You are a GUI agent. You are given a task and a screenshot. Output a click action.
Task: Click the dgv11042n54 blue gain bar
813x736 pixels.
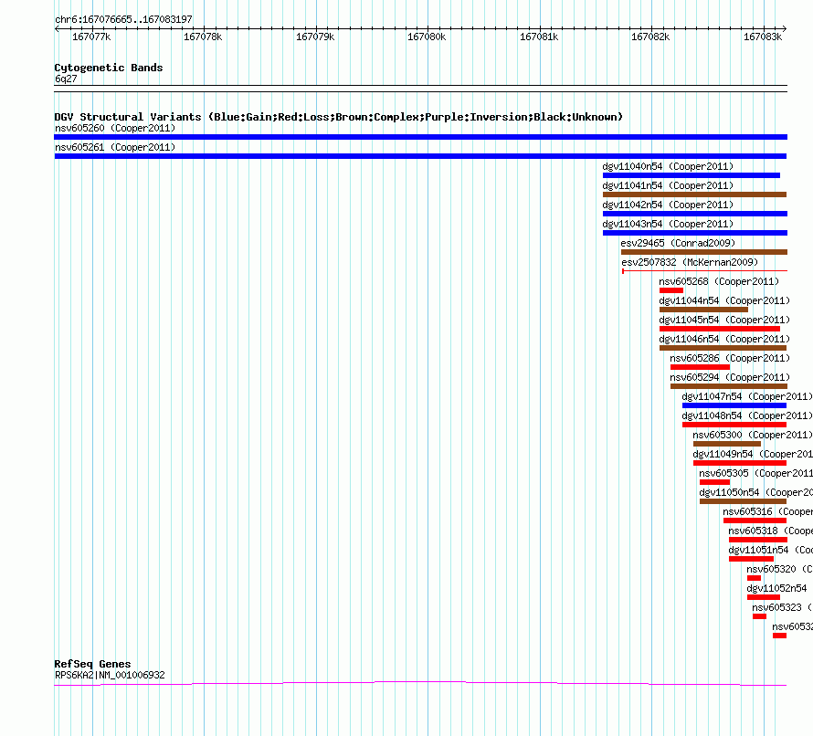(x=695, y=214)
